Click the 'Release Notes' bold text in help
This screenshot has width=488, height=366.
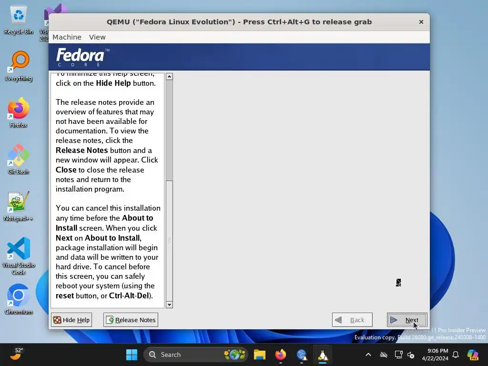[82, 150]
